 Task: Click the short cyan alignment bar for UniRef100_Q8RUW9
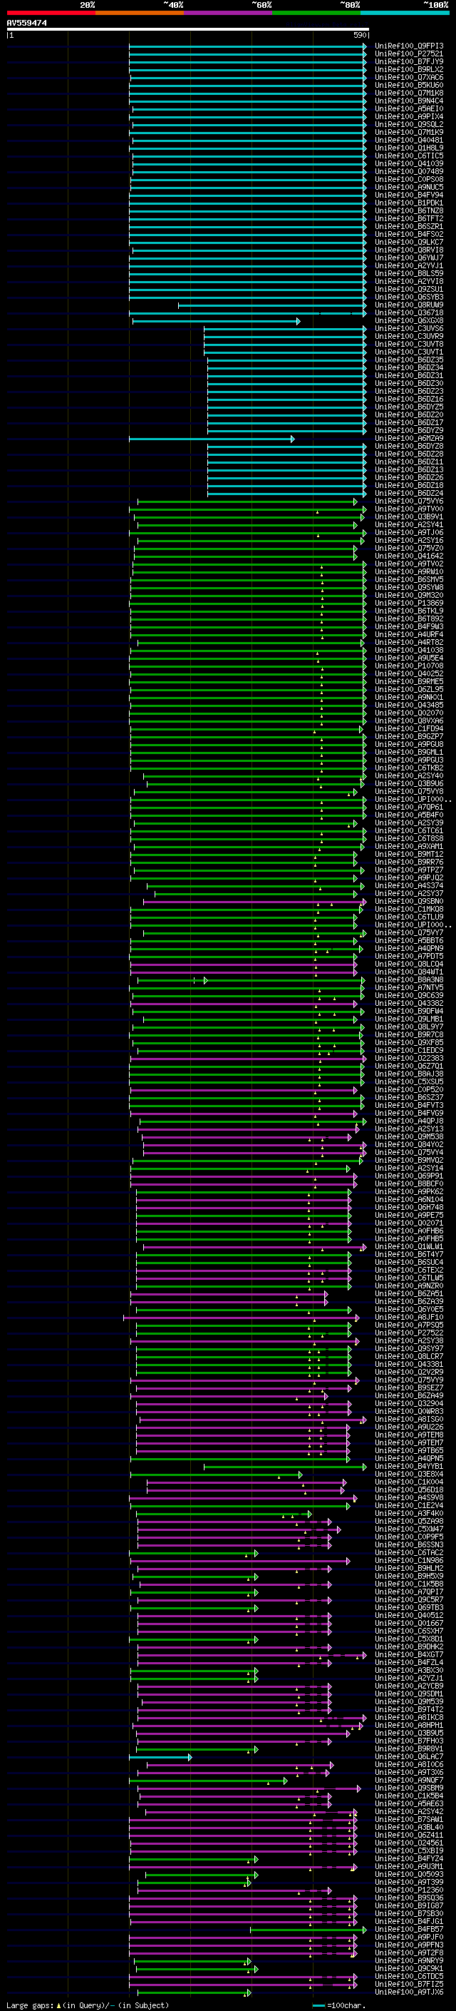[272, 305]
